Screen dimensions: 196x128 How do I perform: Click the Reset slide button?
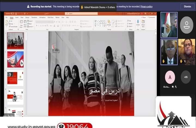[x=30, y=24]
